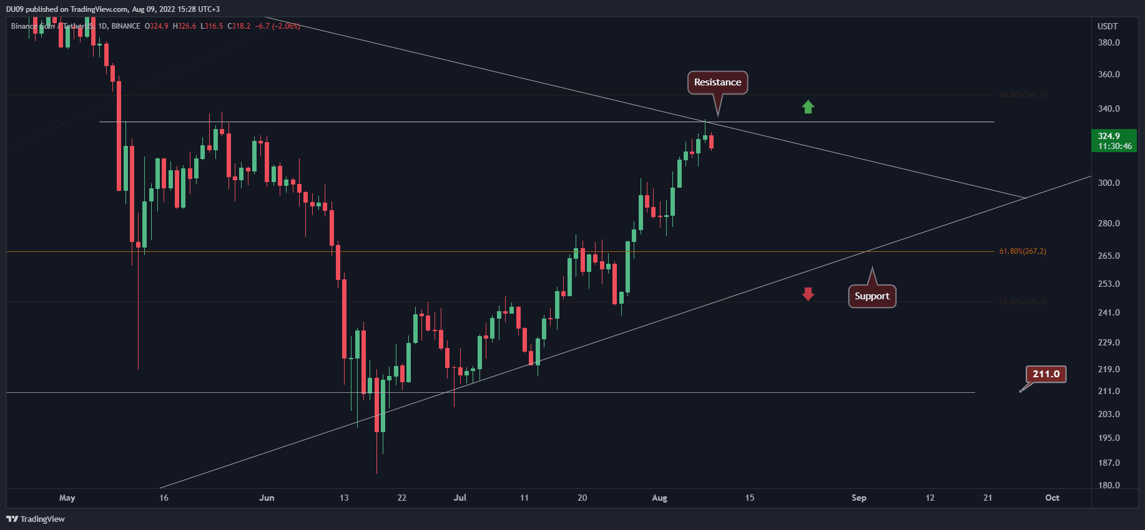Select the Support callout label
Screen dimensions: 1145x530
point(872,296)
